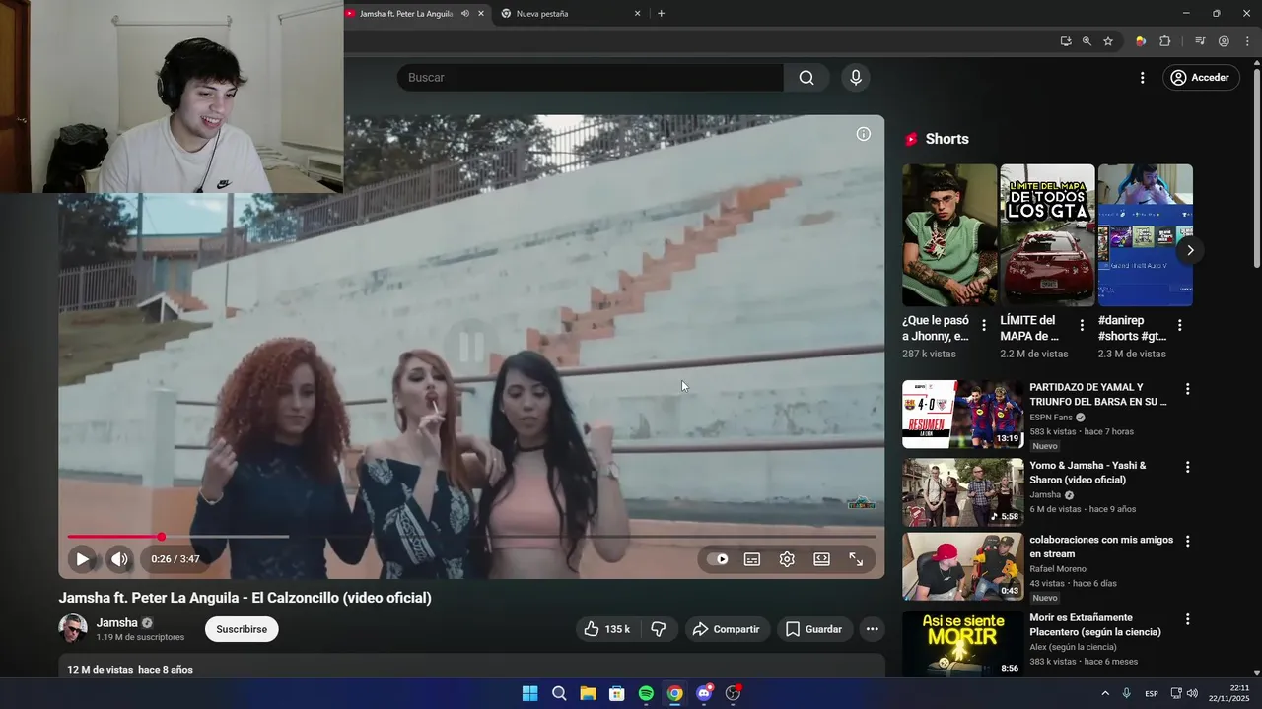The width and height of the screenshot is (1262, 709).
Task: Click the YouTube search magnifier button
Action: coord(806,78)
